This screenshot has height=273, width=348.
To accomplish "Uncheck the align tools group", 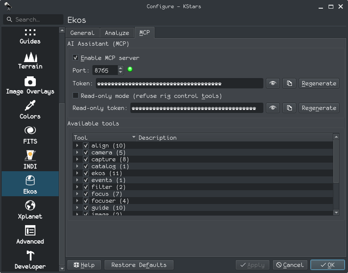I will point(86,145).
